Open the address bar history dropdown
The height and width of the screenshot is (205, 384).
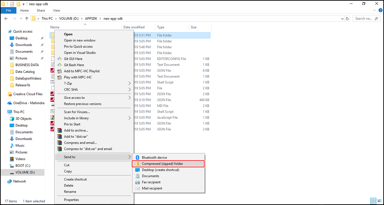point(342,19)
